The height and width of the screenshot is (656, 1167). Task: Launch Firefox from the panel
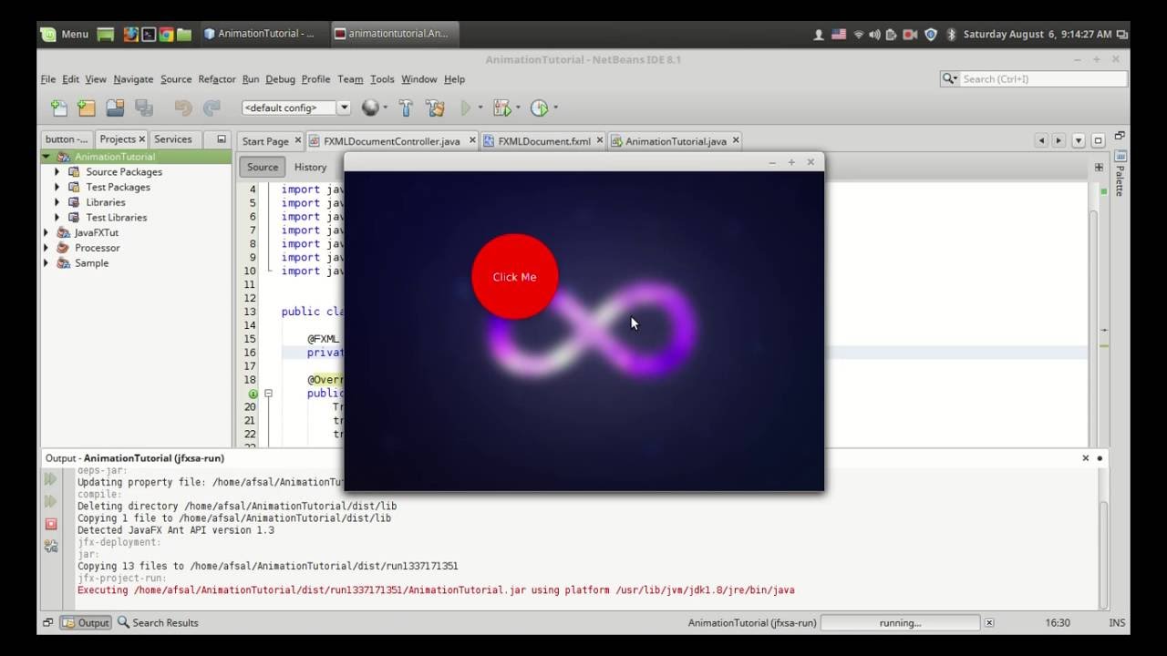pos(131,35)
